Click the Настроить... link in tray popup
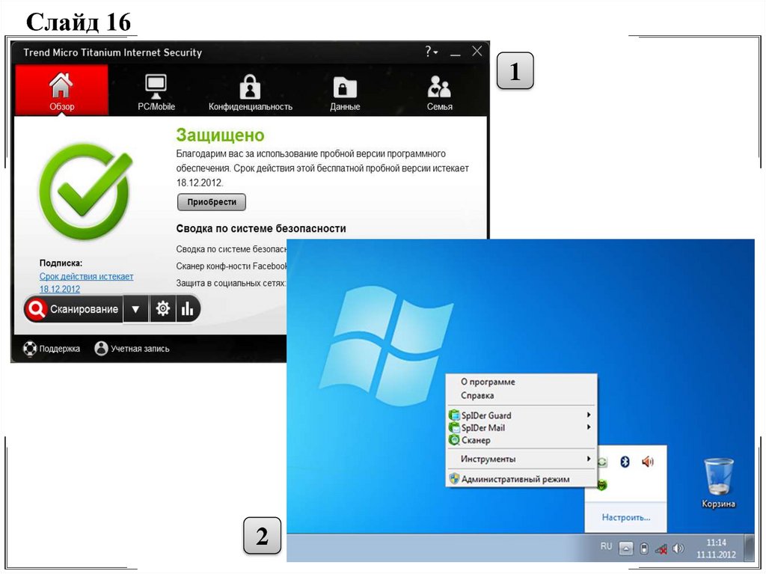Viewport: 766px width, 574px height. (x=625, y=517)
